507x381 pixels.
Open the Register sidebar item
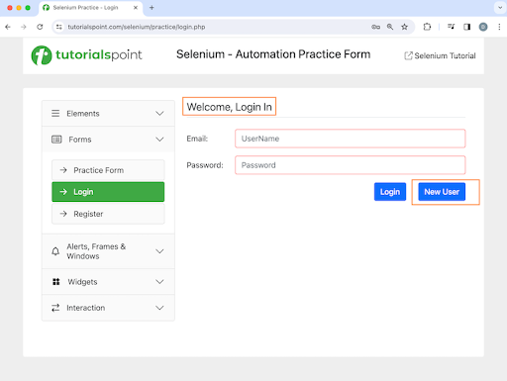pyautogui.click(x=108, y=214)
